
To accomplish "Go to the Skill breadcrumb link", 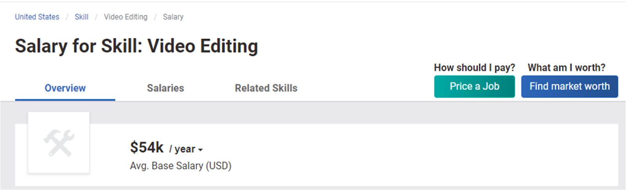I will coord(81,17).
